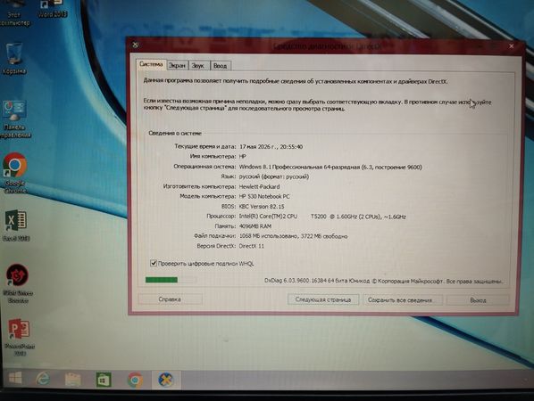This screenshot has width=534, height=401.
Task: Select the DirectX diagnostic taskbar icon
Action: (166, 380)
